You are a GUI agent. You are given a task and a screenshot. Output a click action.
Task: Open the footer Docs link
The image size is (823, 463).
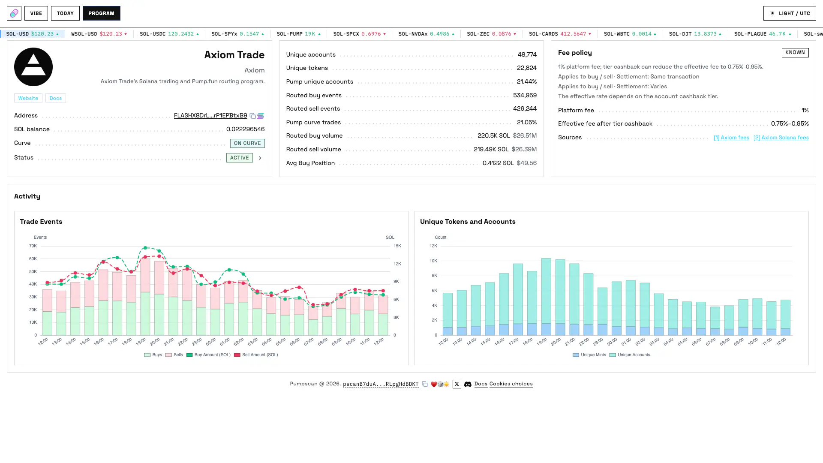481,384
